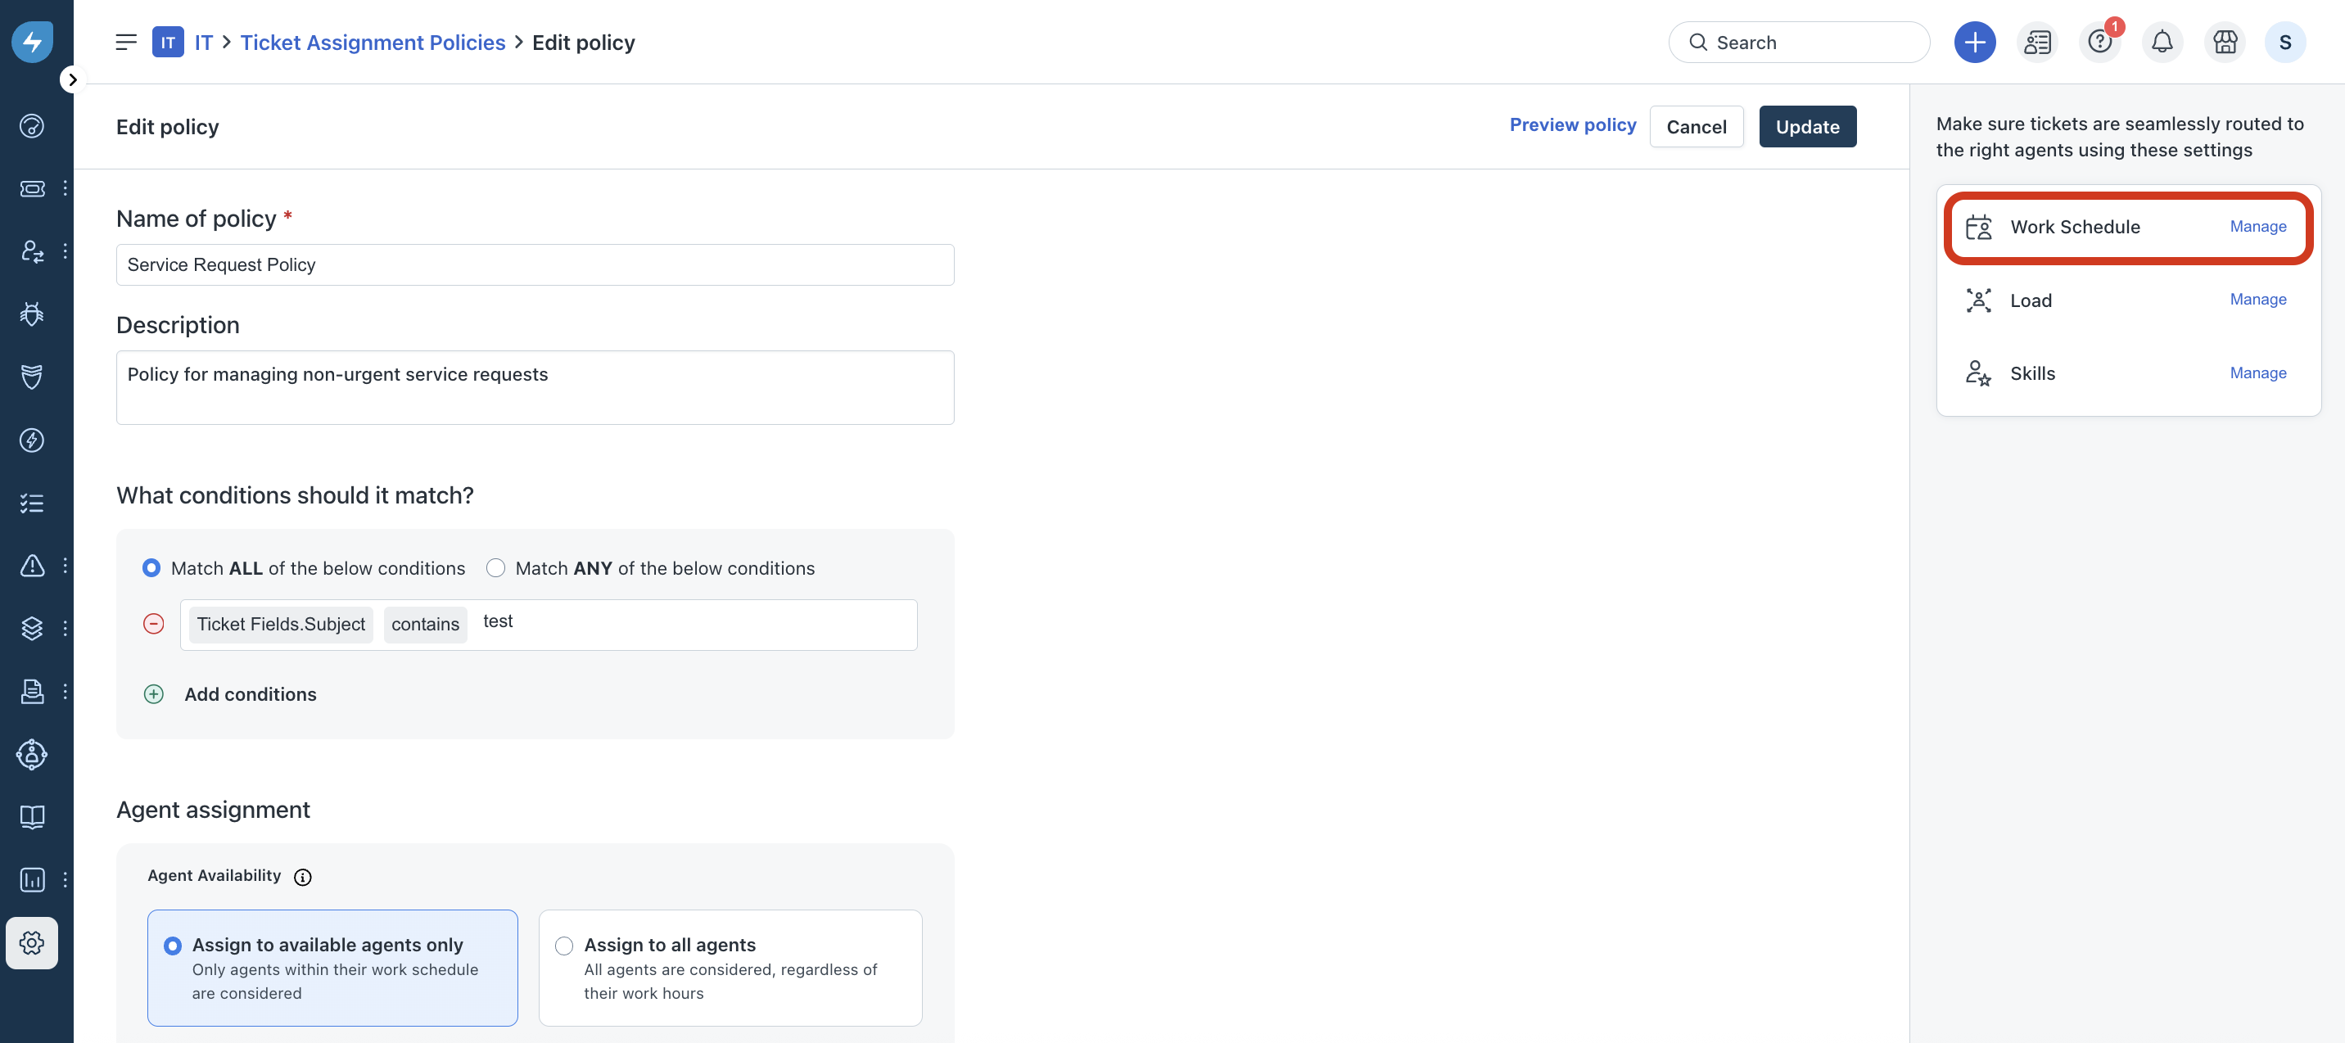Choose Assign to all agents option
This screenshot has width=2345, height=1043.
tap(563, 946)
